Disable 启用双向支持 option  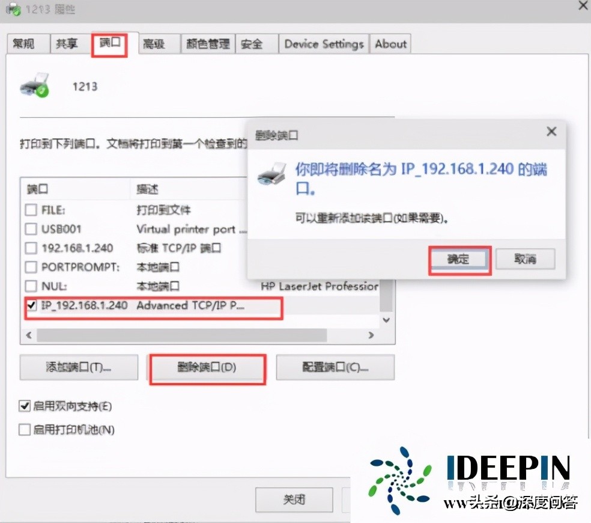pyautogui.click(x=25, y=406)
